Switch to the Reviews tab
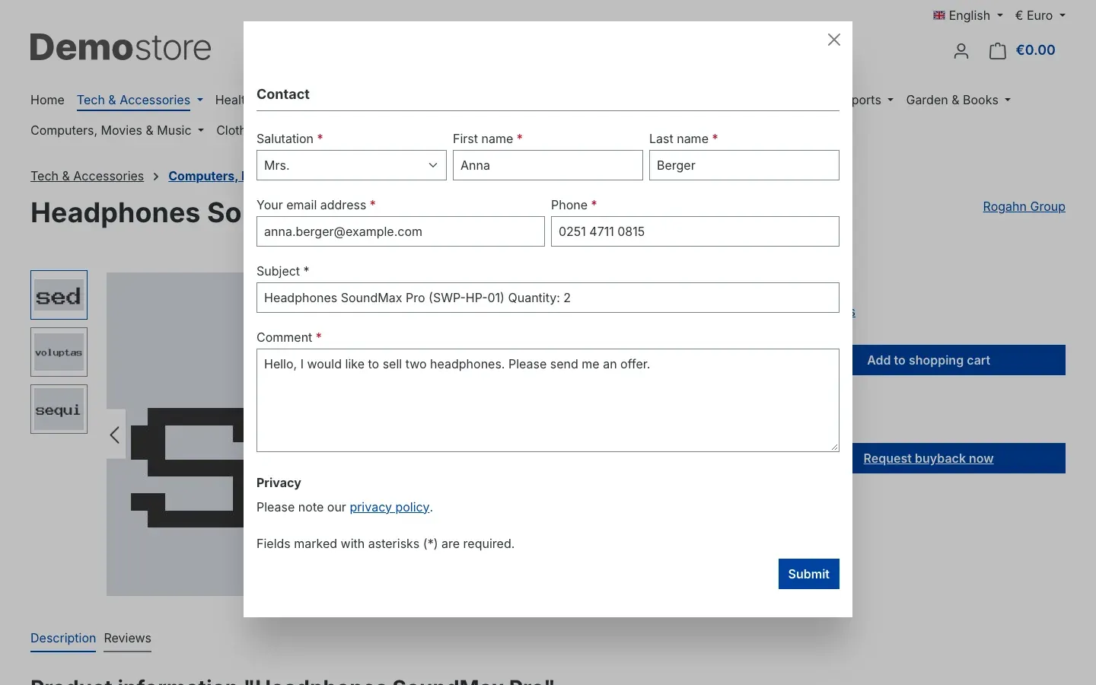1096x685 pixels. (128, 639)
